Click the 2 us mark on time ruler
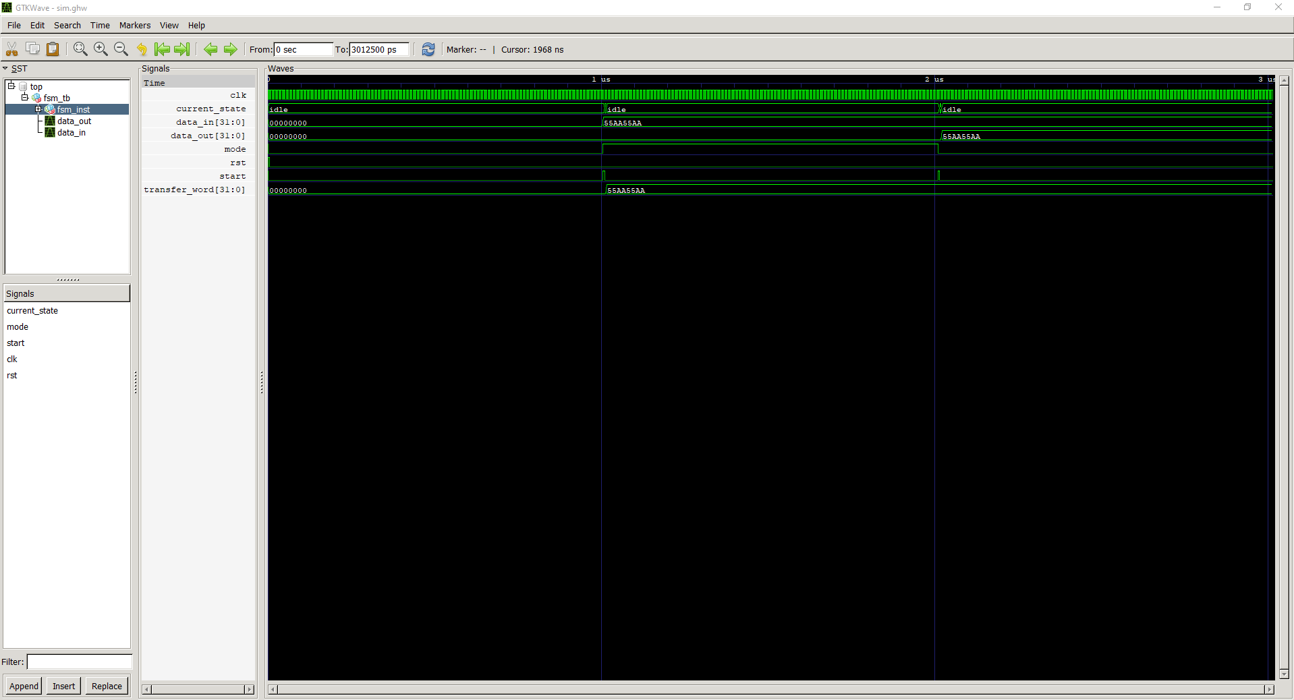Image resolution: width=1294 pixels, height=700 pixels. pyautogui.click(x=934, y=80)
